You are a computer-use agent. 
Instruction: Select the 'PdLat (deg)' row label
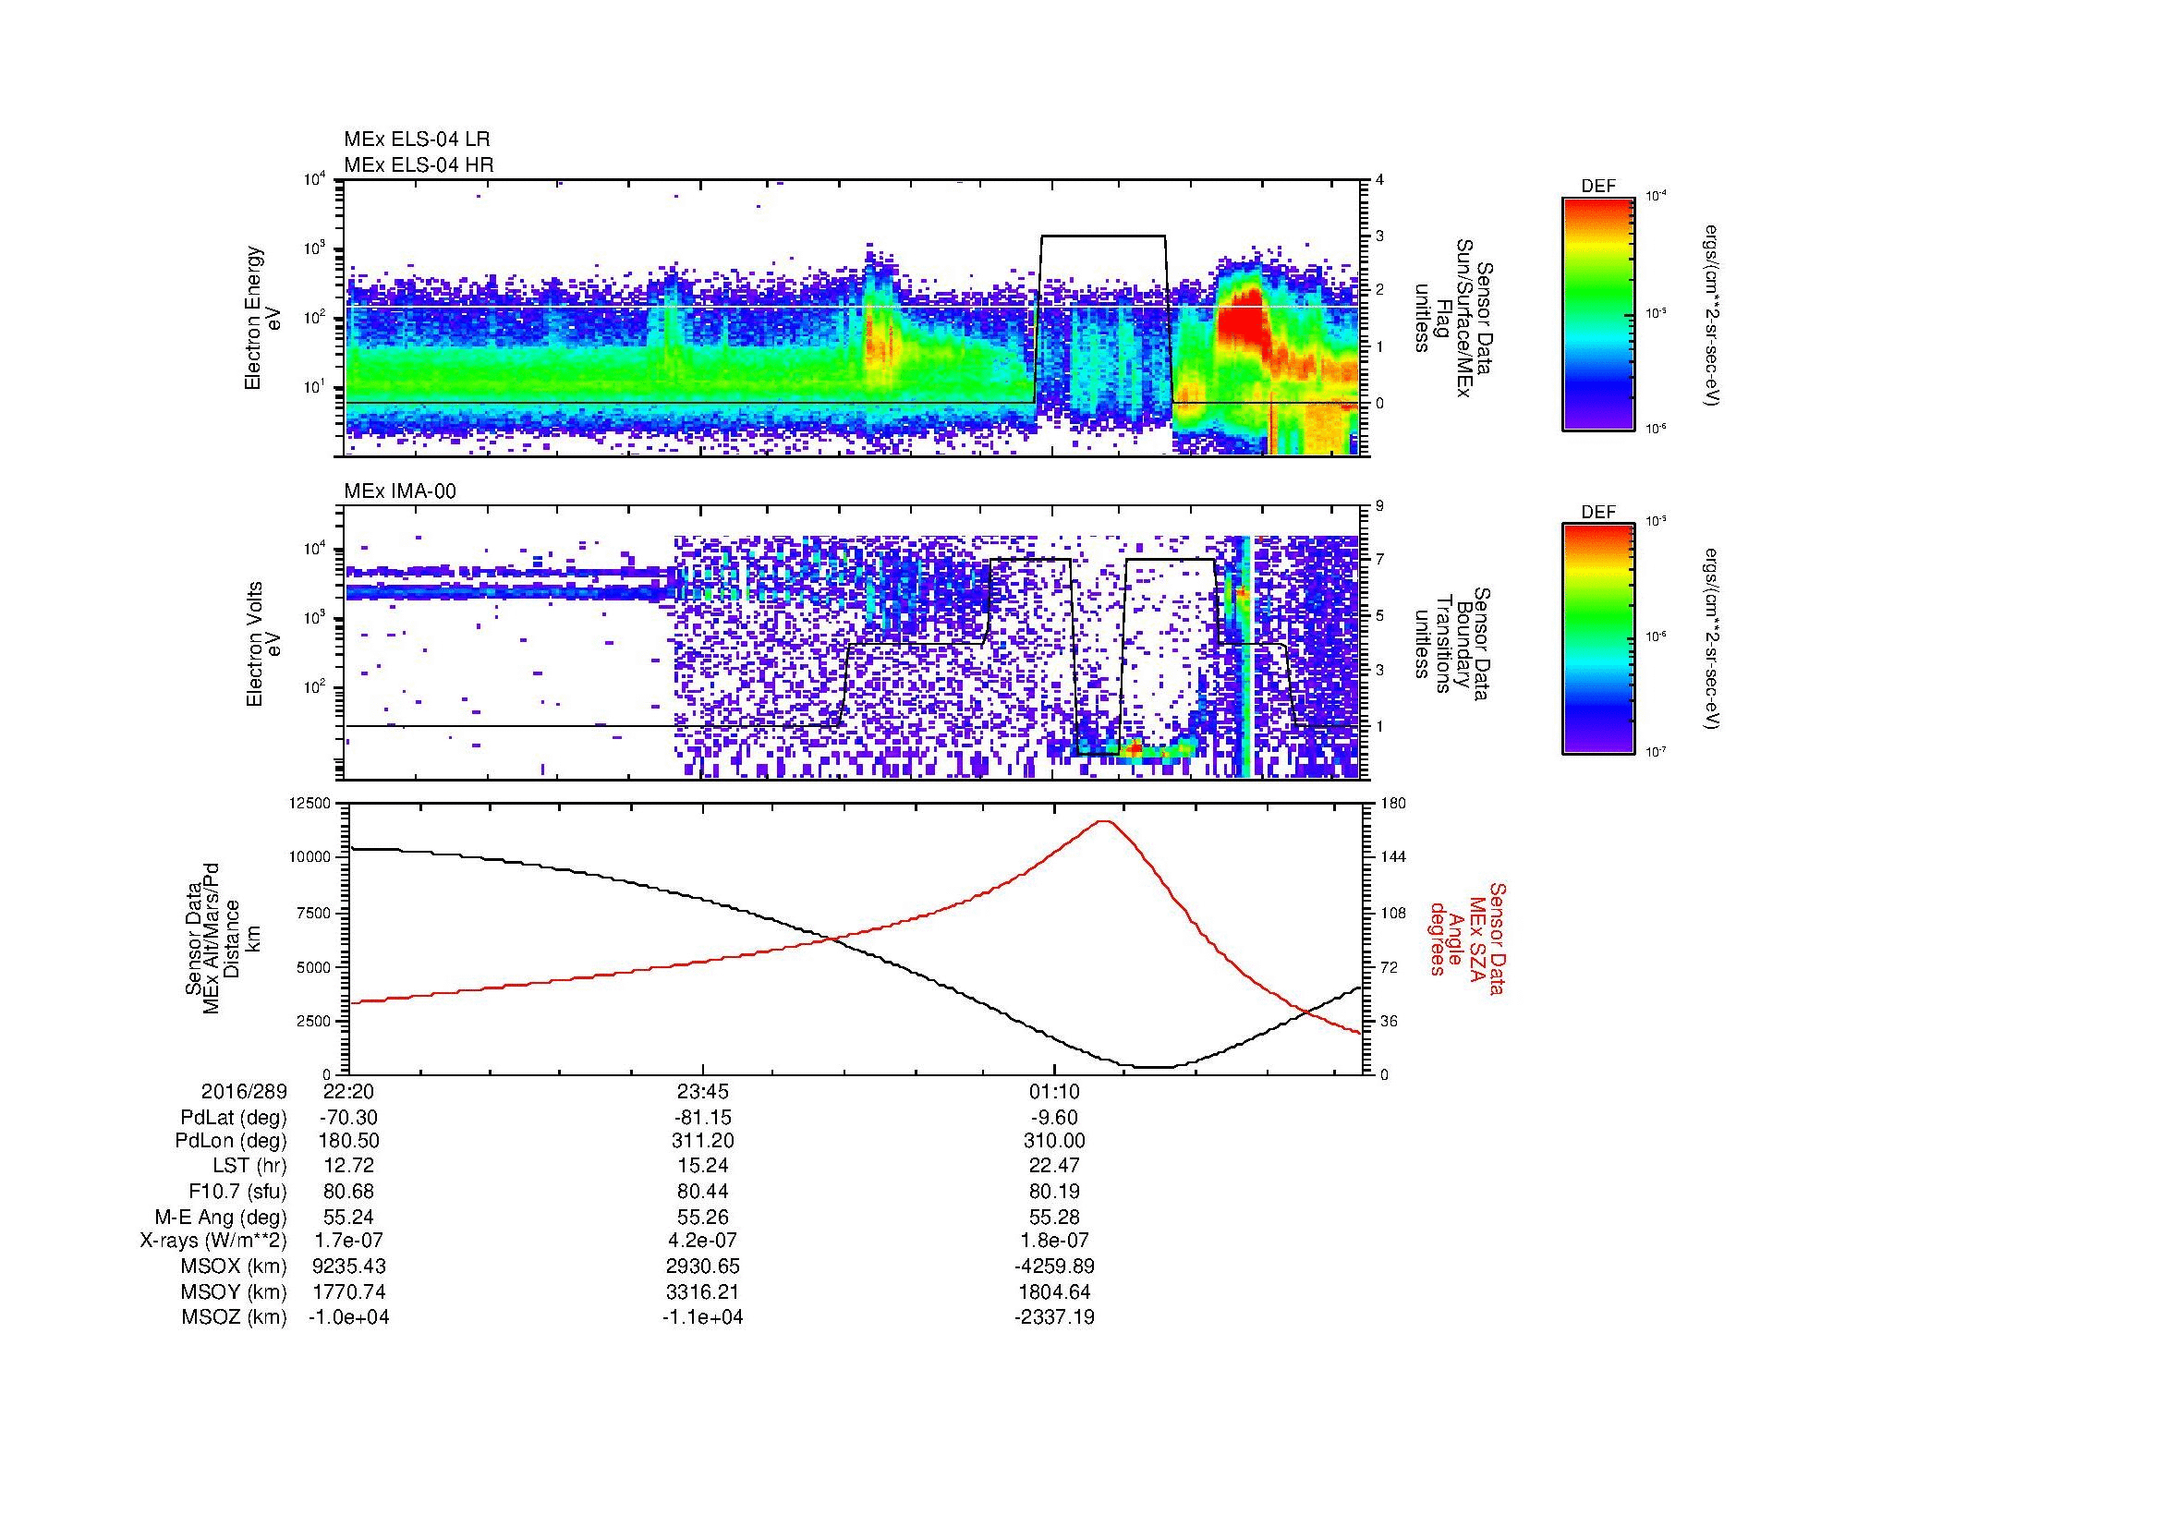pos(234,1118)
